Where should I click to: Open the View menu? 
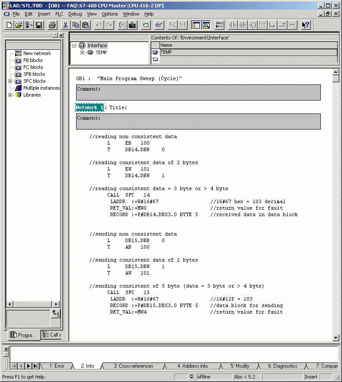click(92, 14)
